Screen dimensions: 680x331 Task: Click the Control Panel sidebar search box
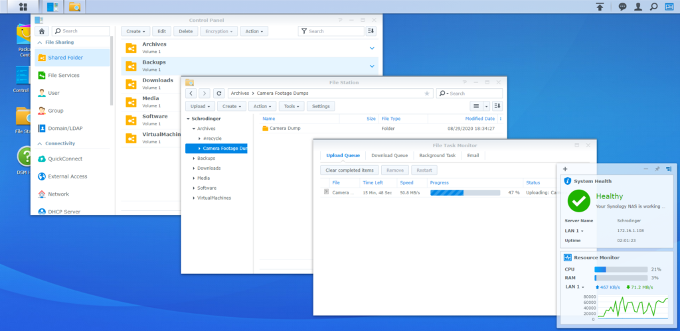[80, 31]
